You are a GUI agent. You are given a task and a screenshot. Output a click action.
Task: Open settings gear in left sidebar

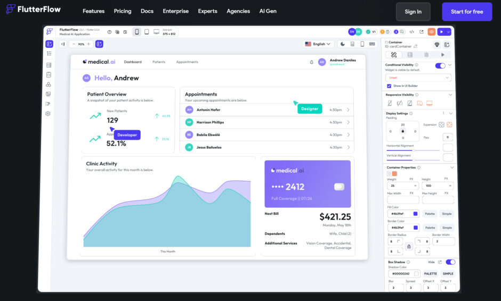tap(49, 114)
